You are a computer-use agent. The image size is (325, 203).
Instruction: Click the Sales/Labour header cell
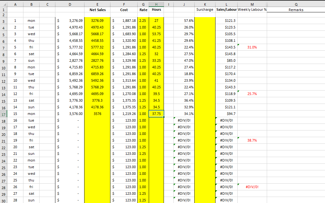pos(226,10)
